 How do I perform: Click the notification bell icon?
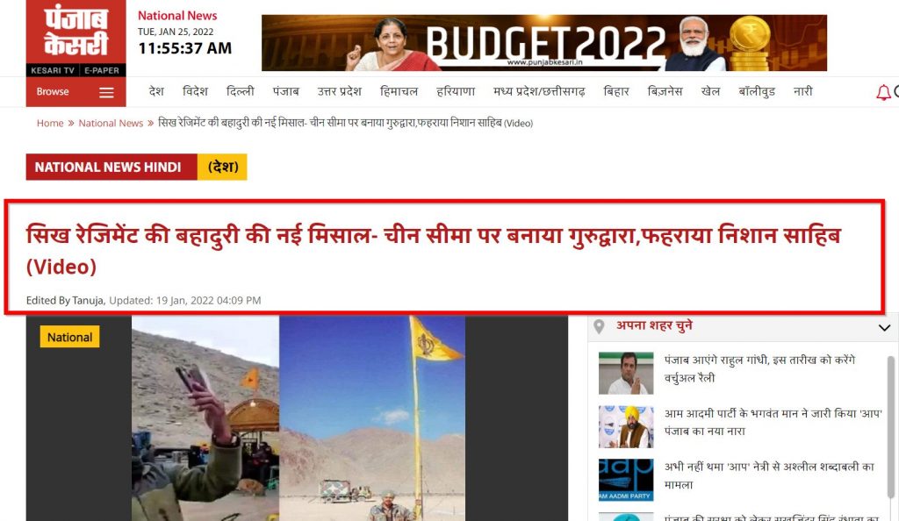(x=883, y=92)
